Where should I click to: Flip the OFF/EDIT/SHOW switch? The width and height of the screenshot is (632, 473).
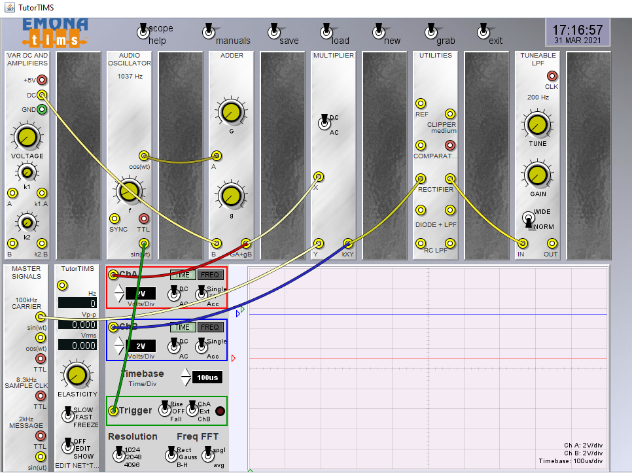pyautogui.click(x=68, y=446)
